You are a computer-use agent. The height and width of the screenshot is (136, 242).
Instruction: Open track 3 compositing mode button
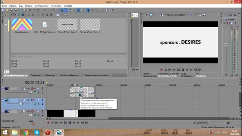pyautogui.click(x=35, y=115)
